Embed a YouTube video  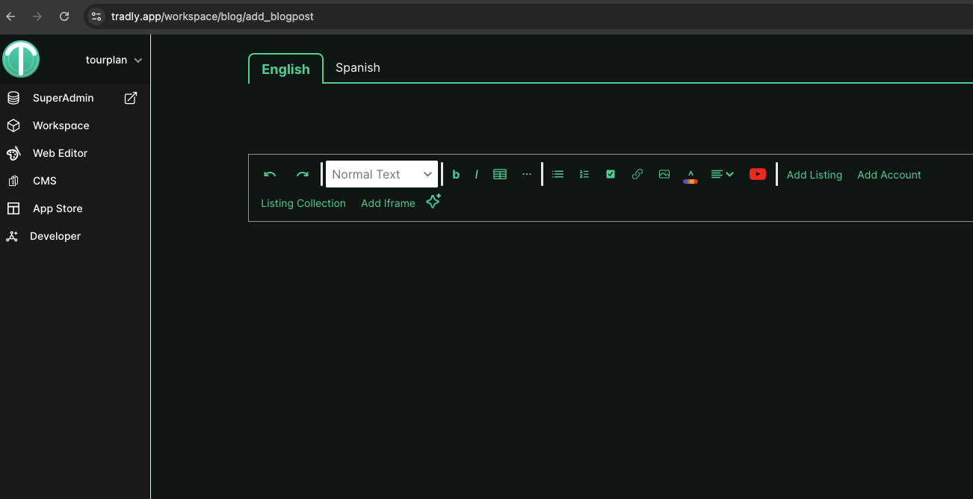[758, 174]
